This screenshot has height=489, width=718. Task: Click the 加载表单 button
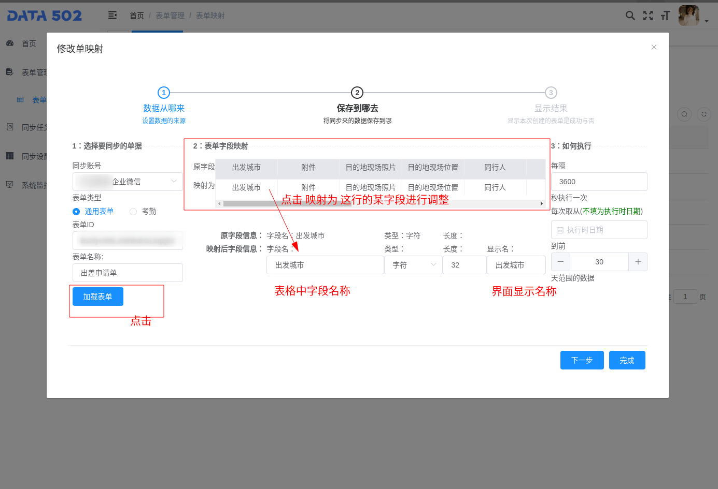pyautogui.click(x=98, y=297)
